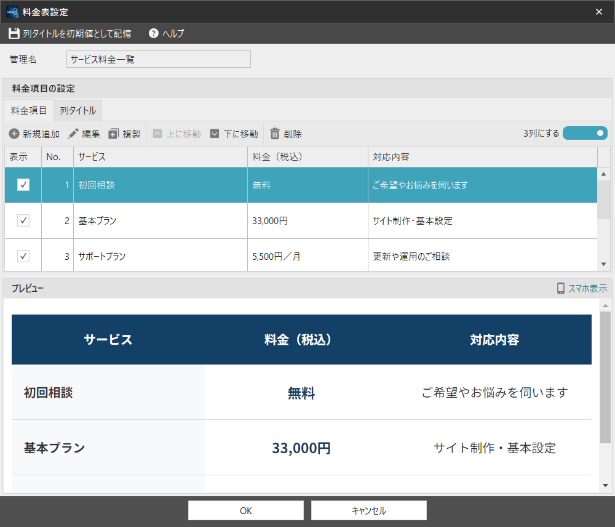615x527 pixels.
Task: Click the 新規追加 plus icon
Action: click(x=14, y=134)
